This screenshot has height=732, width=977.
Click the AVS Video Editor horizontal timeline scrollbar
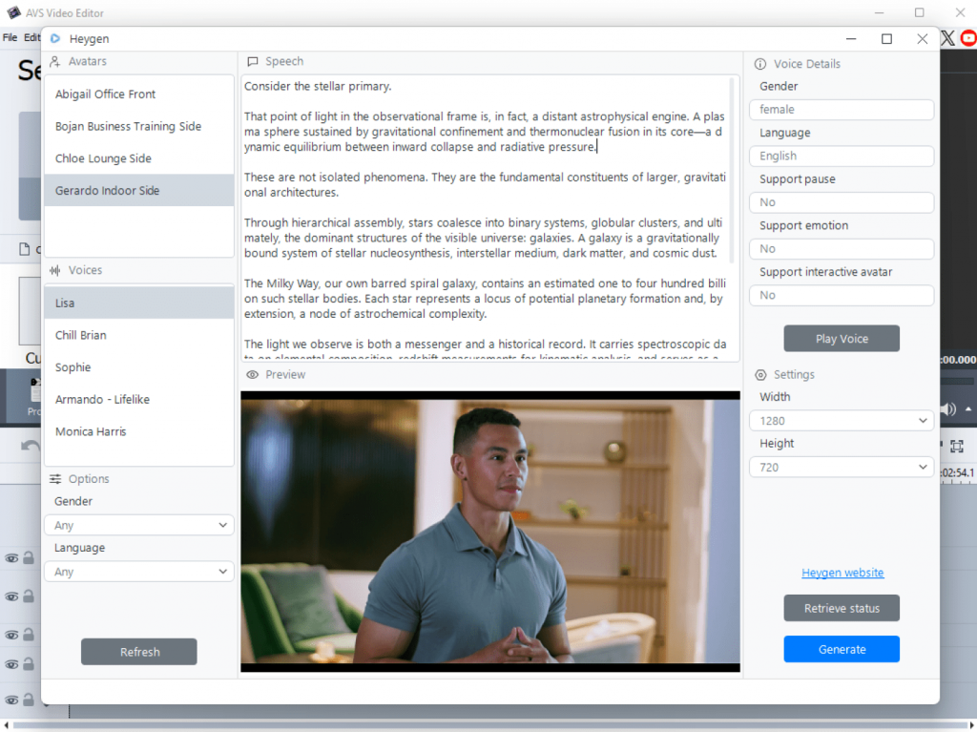click(488, 724)
